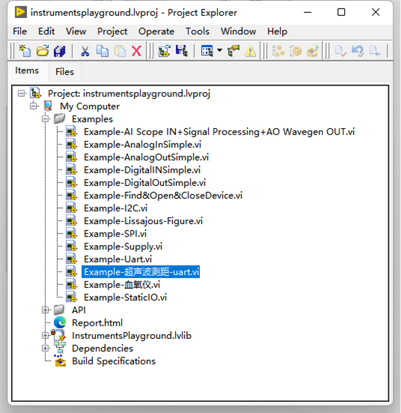Collapse the My Computer node
The image size is (401, 413).
point(34,106)
